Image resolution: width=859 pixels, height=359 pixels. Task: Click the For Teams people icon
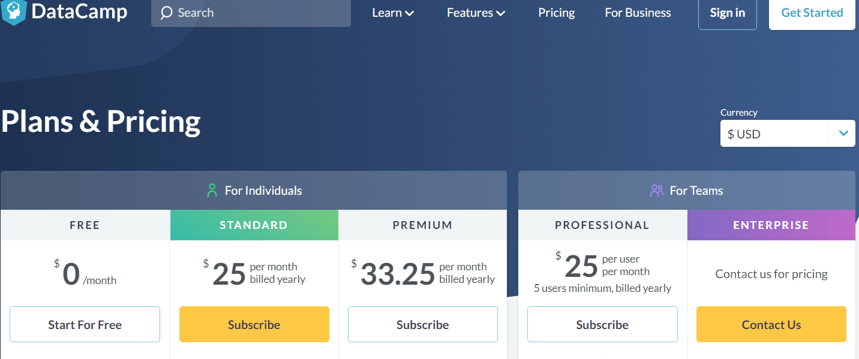pos(657,191)
